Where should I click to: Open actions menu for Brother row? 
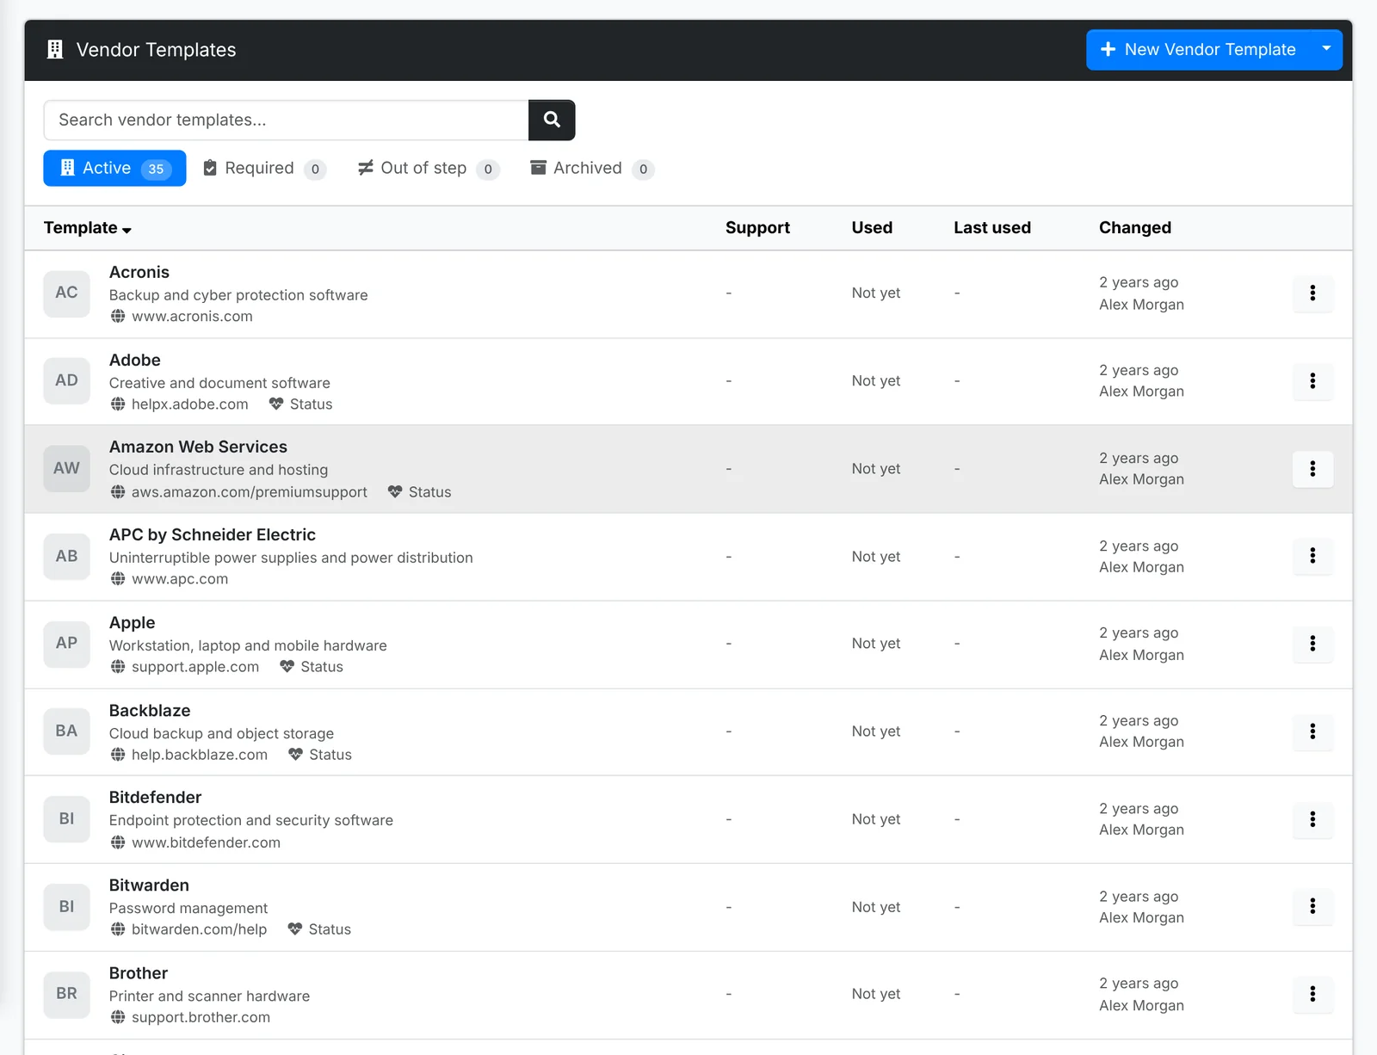point(1312,994)
